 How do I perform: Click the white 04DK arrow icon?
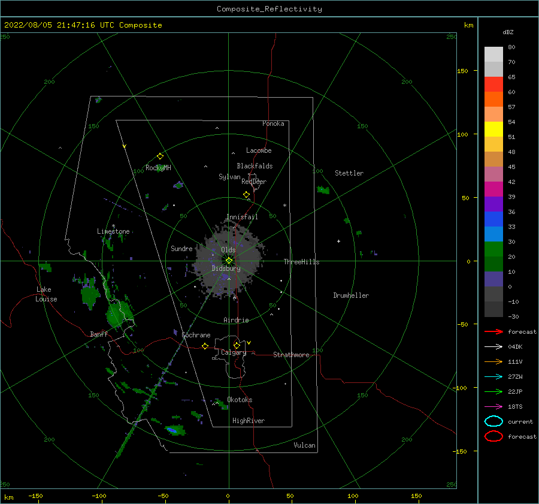493,346
